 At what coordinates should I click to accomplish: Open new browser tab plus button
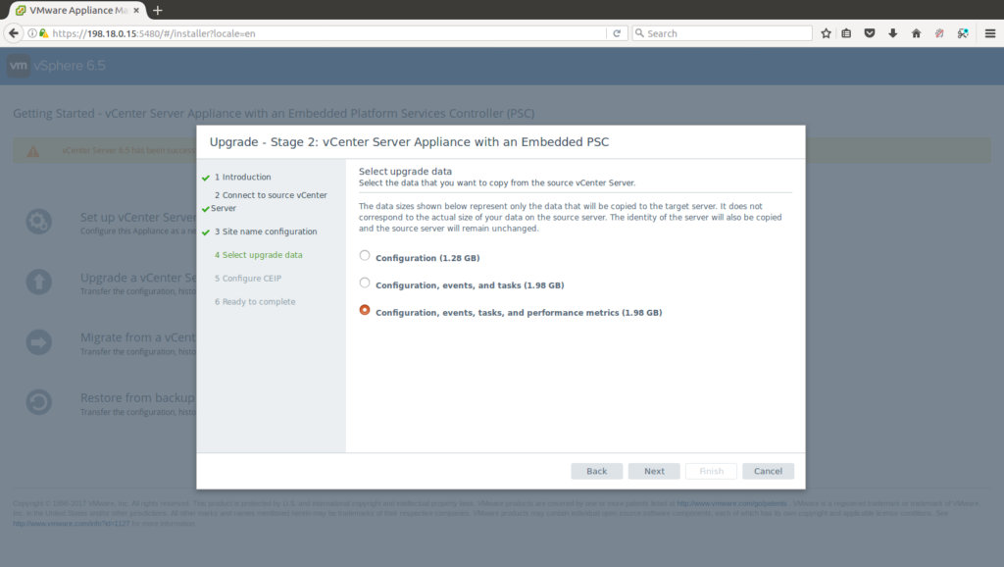(158, 10)
